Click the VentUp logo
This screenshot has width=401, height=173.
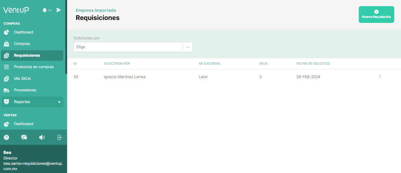click(16, 10)
